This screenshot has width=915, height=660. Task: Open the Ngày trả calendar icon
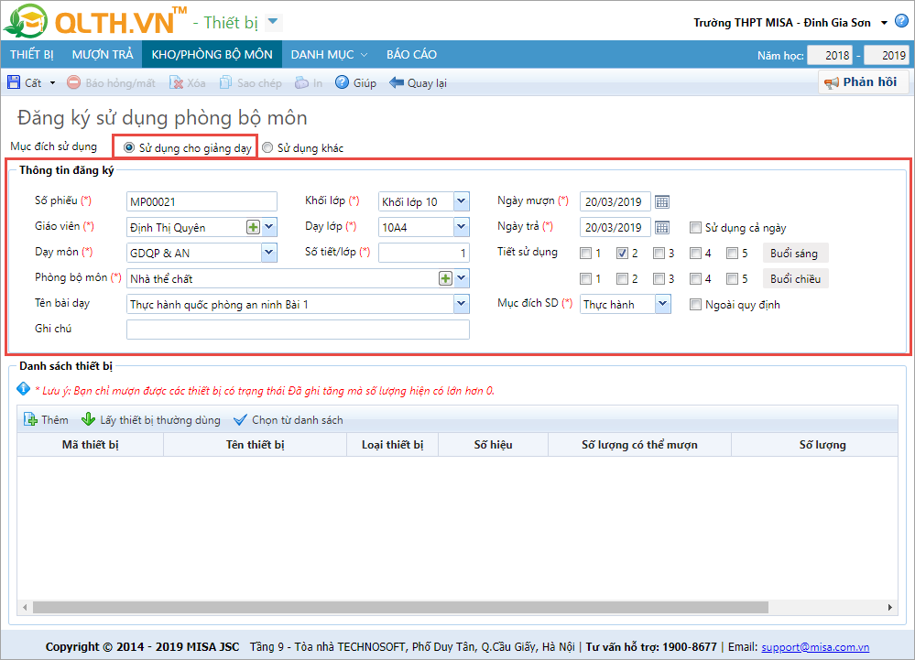[661, 227]
